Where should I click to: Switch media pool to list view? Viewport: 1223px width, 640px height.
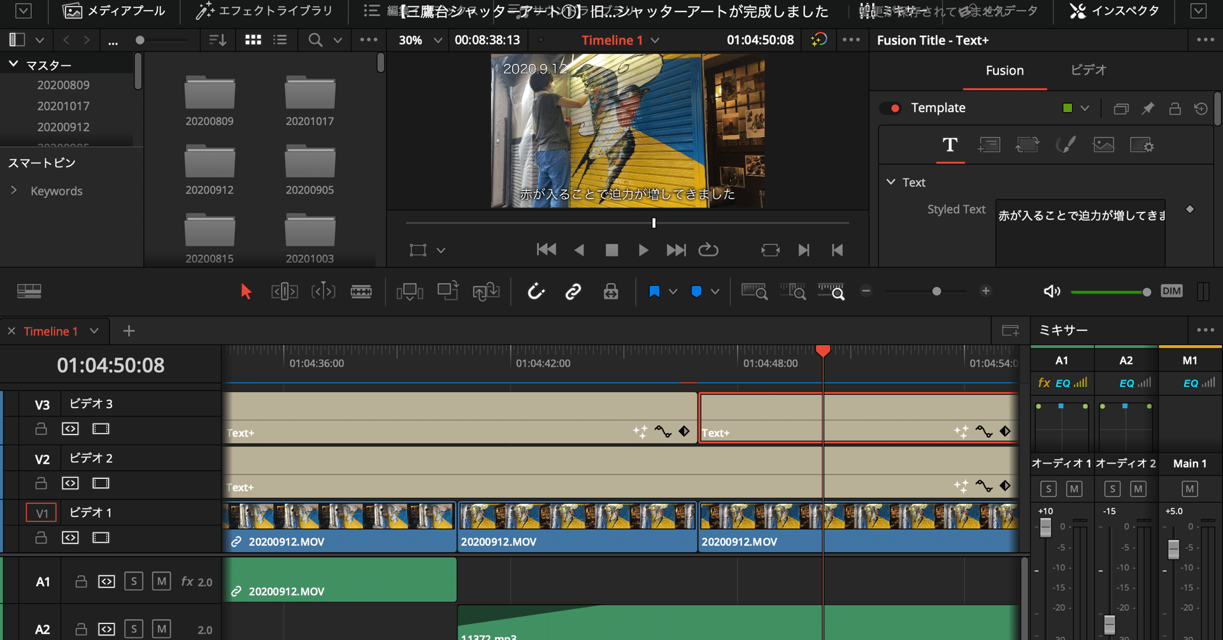coord(280,39)
